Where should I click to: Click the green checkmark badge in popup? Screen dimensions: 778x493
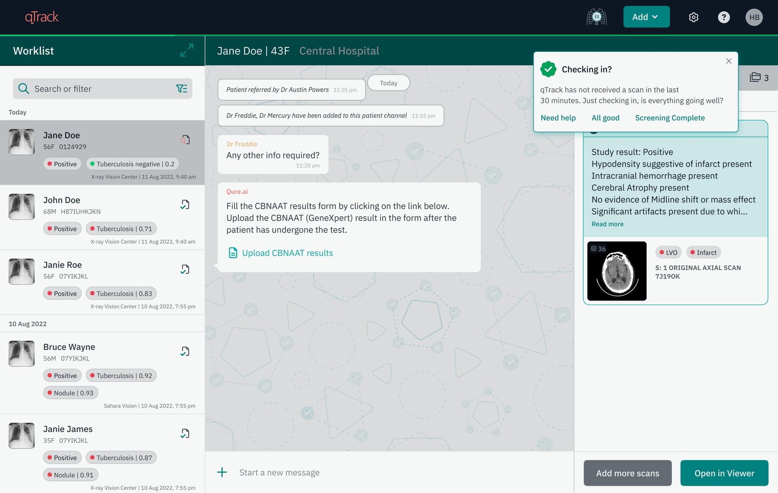pos(548,69)
